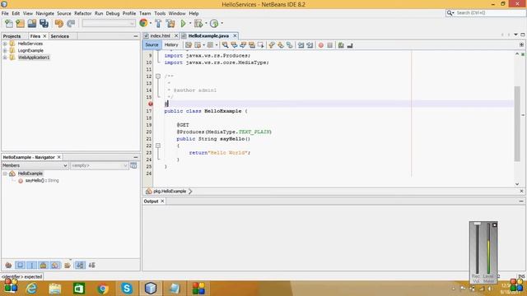
Task: Toggle Show Static Members filter in Navigator
Action: 31,266
